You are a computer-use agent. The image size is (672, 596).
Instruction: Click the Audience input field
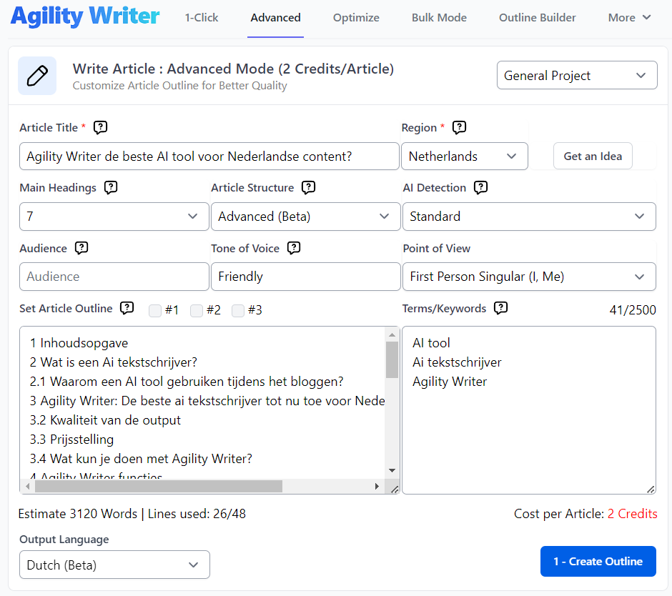114,277
